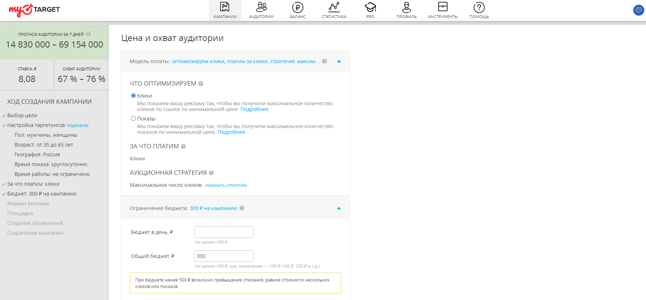Go to Сохранение кампании step

click(x=35, y=233)
